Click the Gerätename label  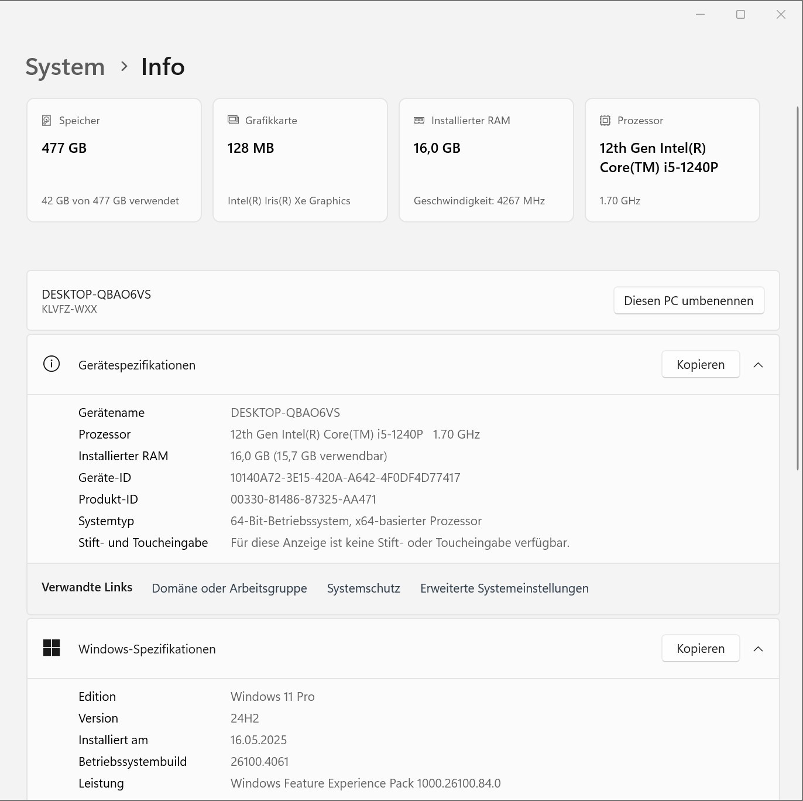111,413
